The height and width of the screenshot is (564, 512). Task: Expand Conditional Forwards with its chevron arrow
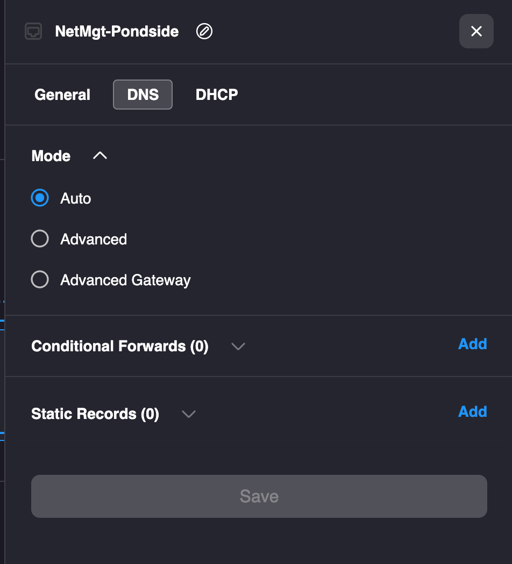click(238, 346)
